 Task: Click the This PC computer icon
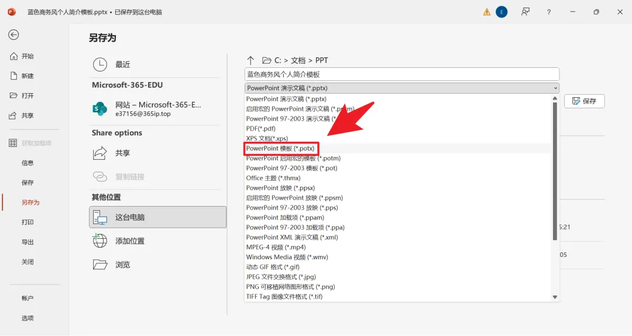click(x=100, y=217)
